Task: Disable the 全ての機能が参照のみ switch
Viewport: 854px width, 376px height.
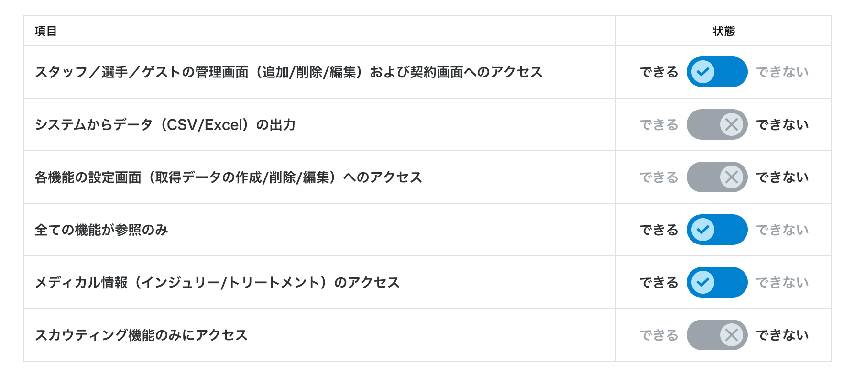Action: pos(717,230)
